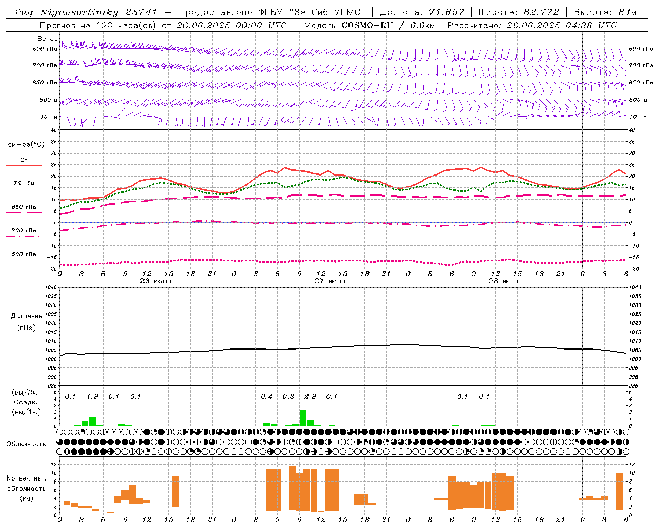Select the '(мм/1ч.)' unit label

point(26,412)
